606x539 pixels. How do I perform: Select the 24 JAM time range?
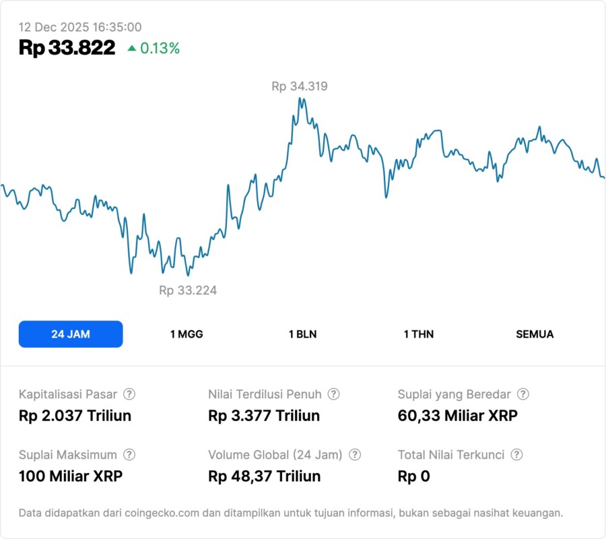71,334
